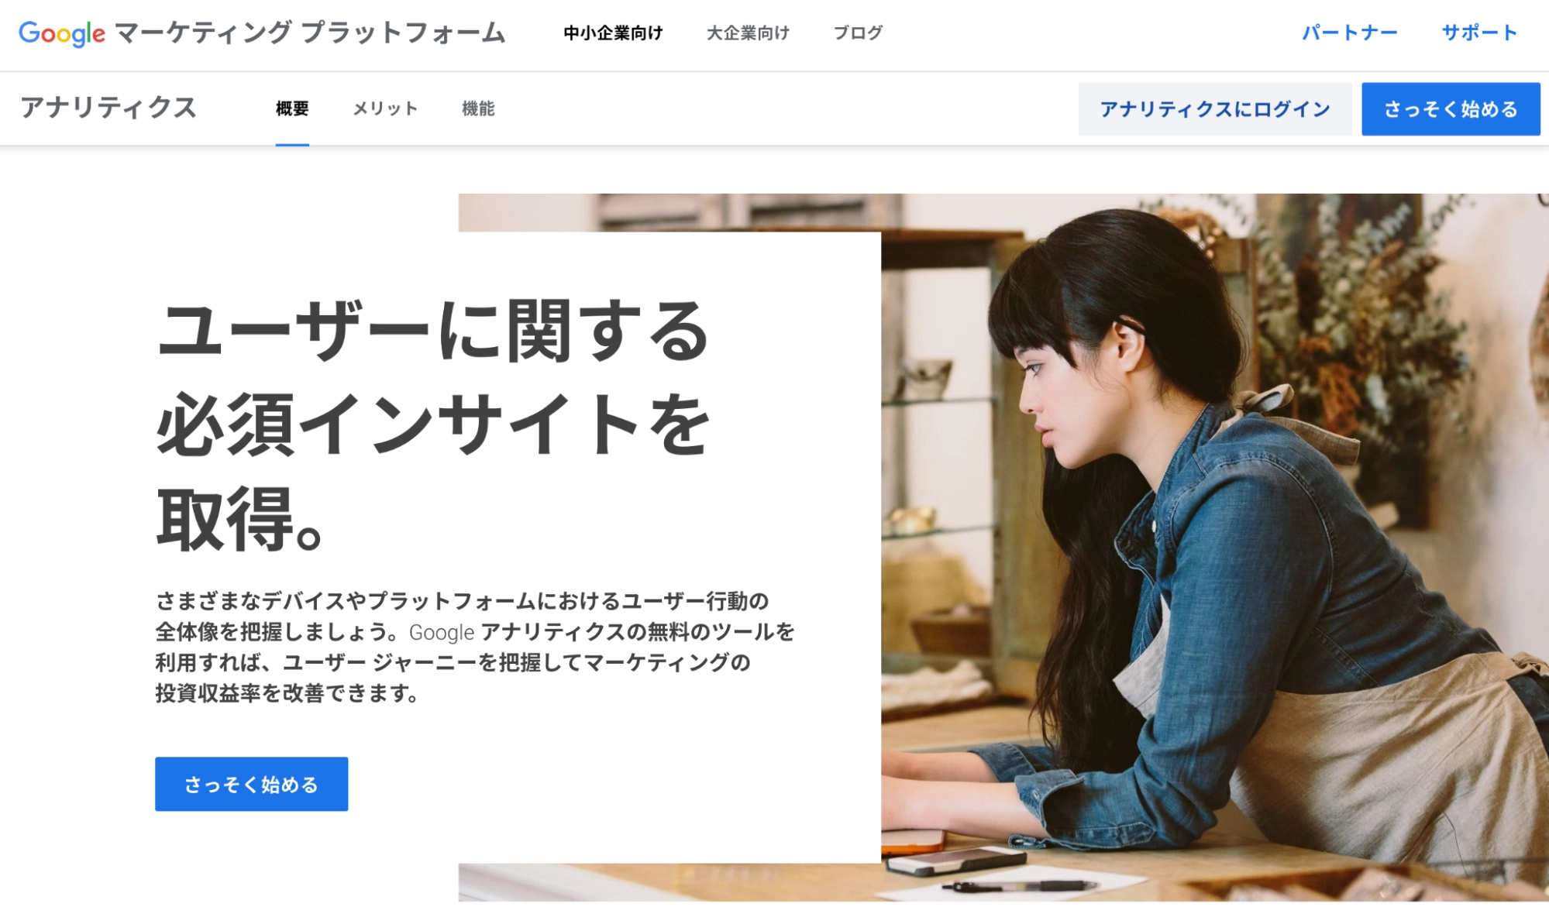Open the ブログ menu item

tap(858, 33)
